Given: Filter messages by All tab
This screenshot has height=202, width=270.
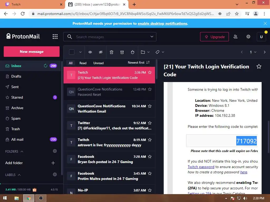Looking at the screenshot, I should click(x=71, y=63).
